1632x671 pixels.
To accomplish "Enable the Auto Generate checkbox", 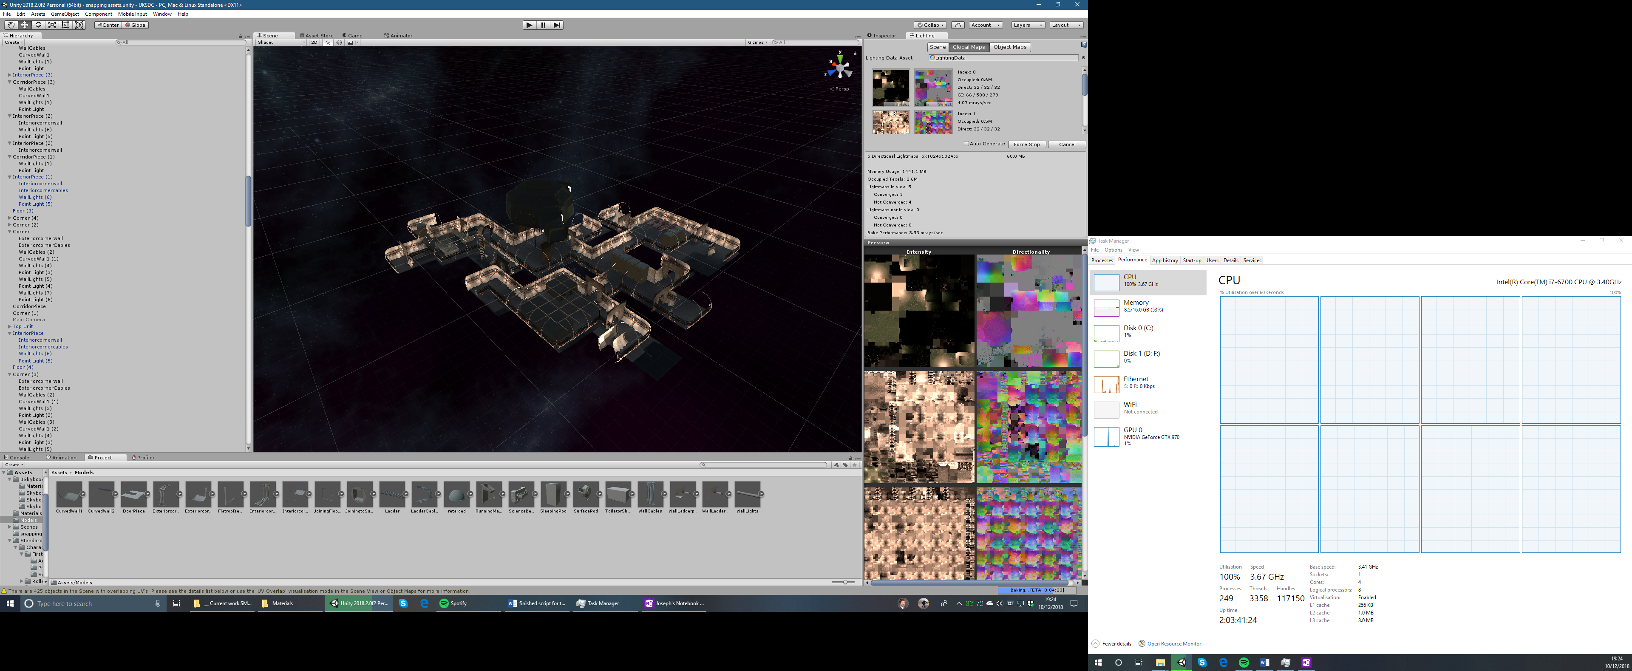I will click(966, 144).
